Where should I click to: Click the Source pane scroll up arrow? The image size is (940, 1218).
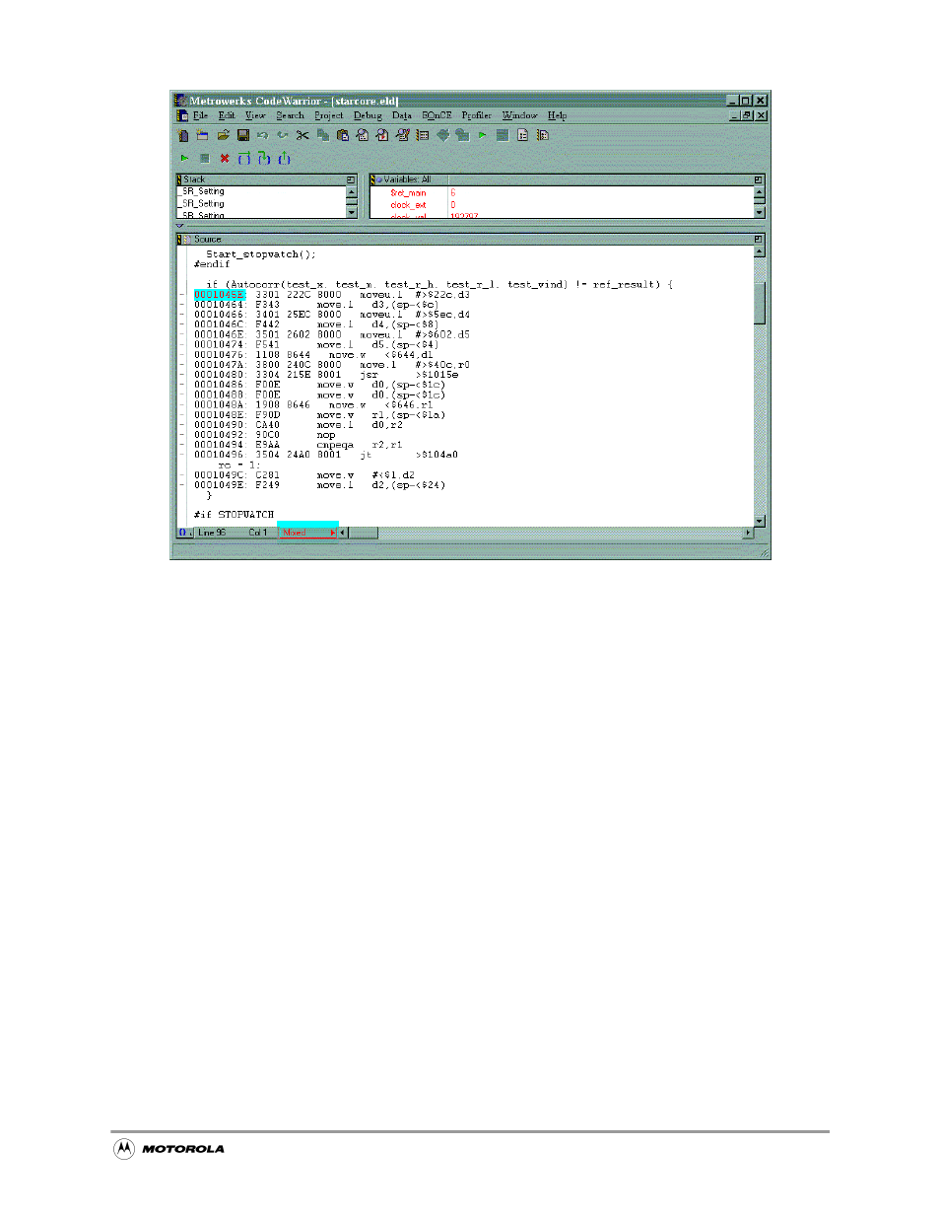point(759,251)
